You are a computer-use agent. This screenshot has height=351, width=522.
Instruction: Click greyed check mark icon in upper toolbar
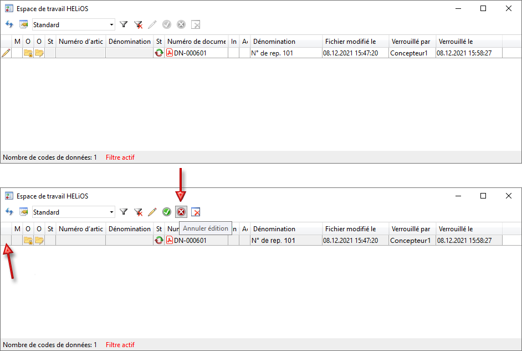166,24
